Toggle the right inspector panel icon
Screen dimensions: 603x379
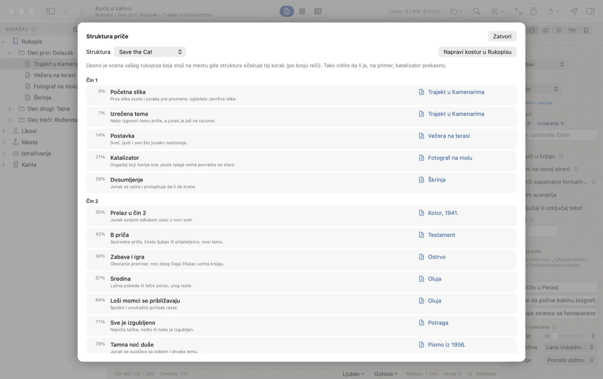click(590, 11)
